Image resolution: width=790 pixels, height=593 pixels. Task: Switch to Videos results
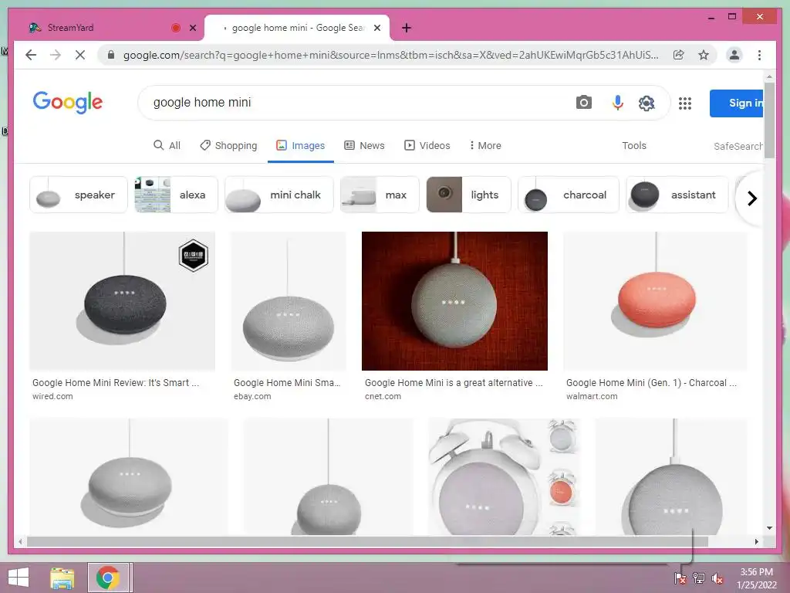tap(427, 146)
